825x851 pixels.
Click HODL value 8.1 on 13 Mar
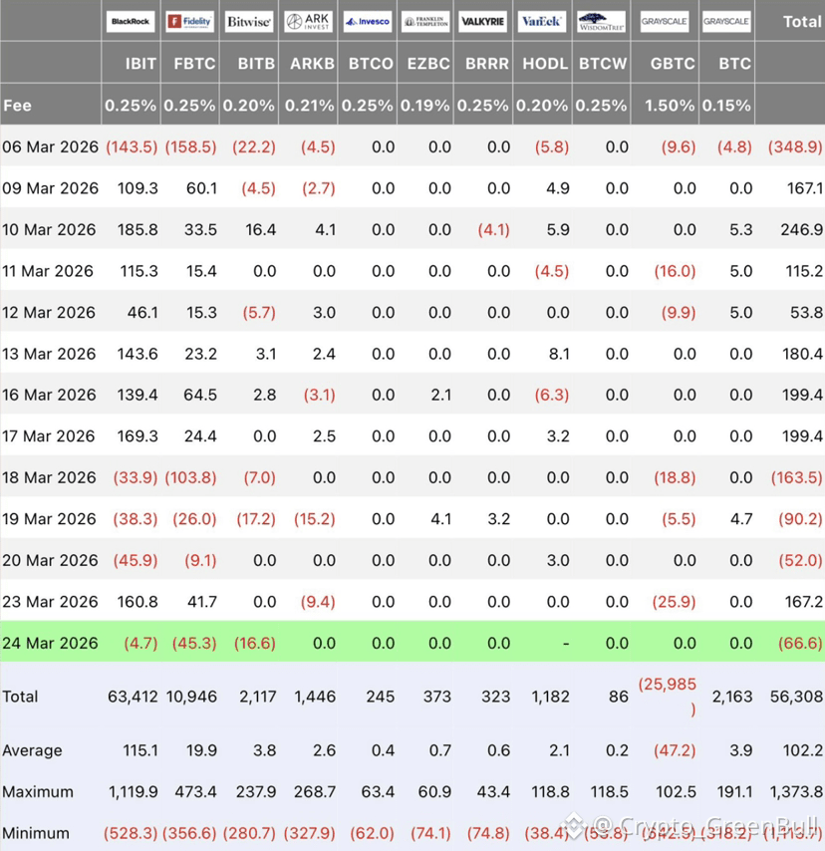pos(559,354)
